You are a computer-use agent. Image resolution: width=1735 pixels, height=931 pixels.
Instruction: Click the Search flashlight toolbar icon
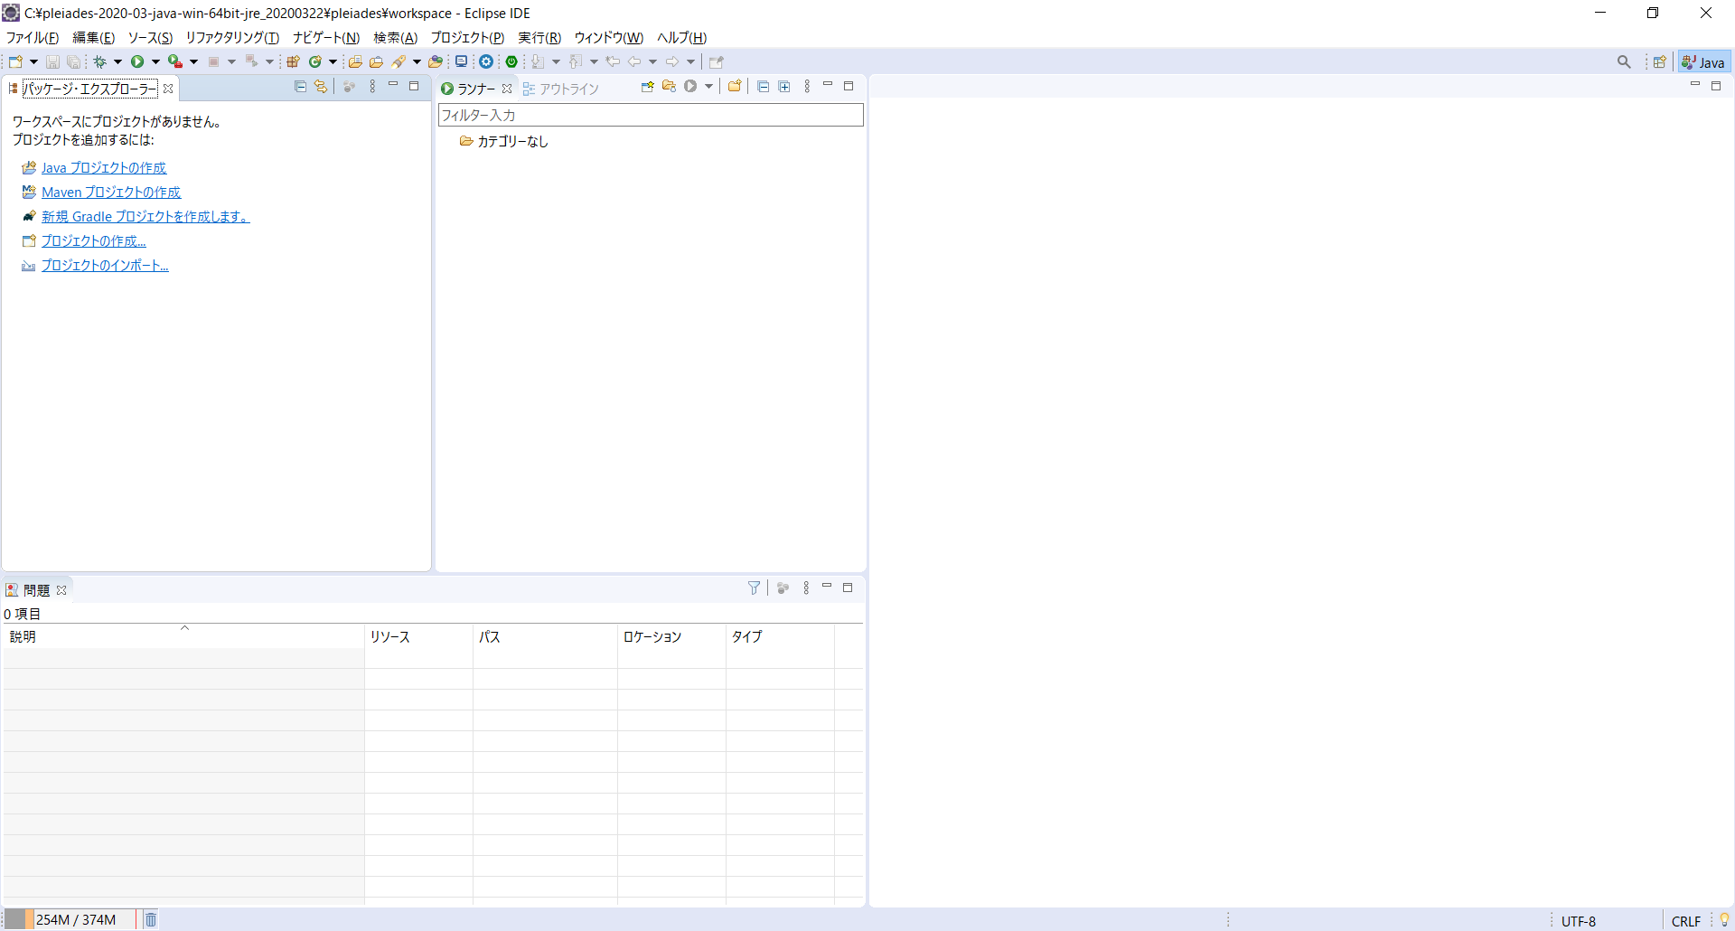tap(399, 61)
